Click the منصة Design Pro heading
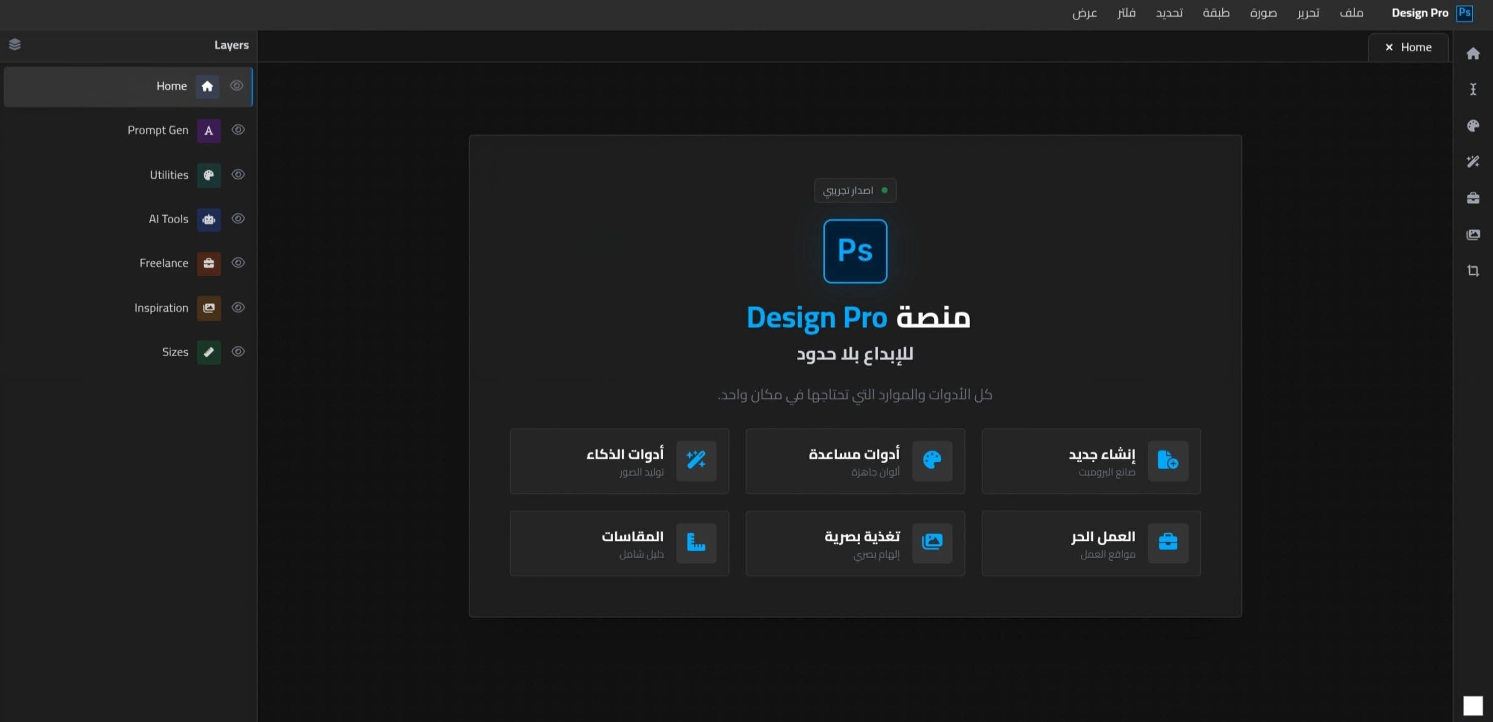The image size is (1493, 722). (858, 318)
